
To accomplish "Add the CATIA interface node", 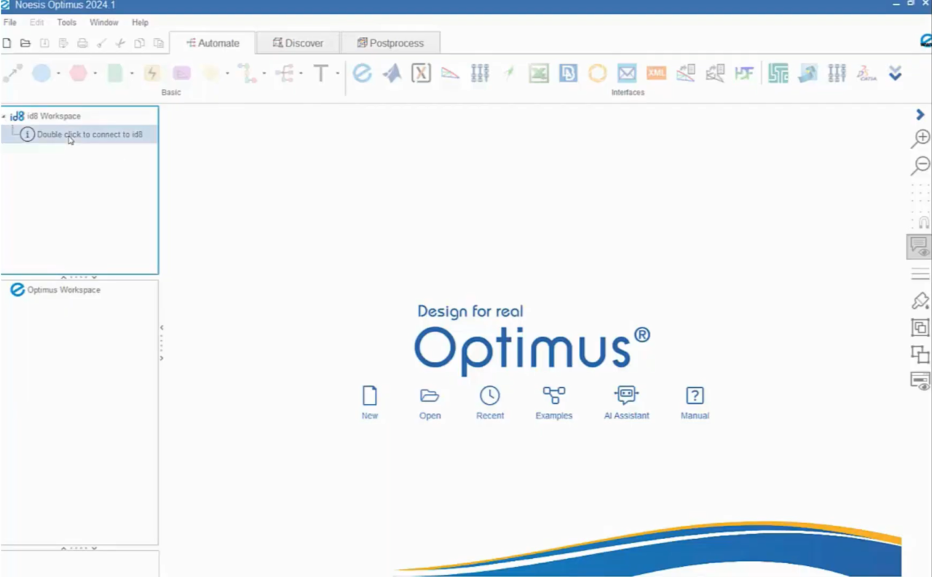I will (x=866, y=73).
